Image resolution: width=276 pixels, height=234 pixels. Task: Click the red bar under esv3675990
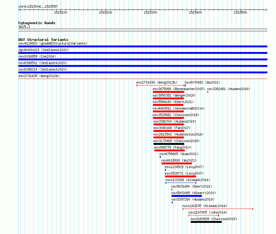coord(168,92)
